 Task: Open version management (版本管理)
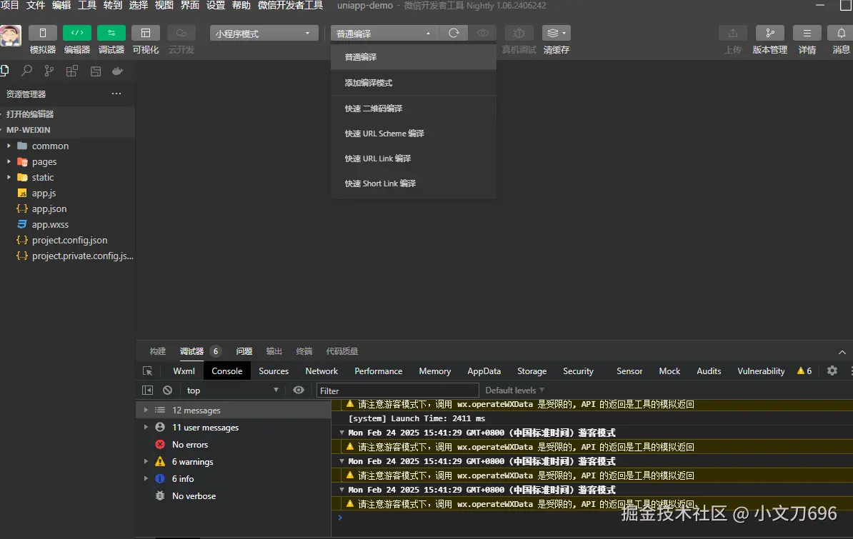click(x=769, y=33)
